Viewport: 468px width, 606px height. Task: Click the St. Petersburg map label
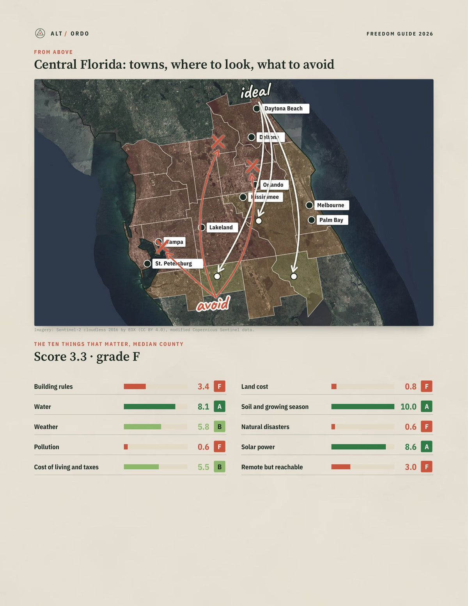point(177,264)
